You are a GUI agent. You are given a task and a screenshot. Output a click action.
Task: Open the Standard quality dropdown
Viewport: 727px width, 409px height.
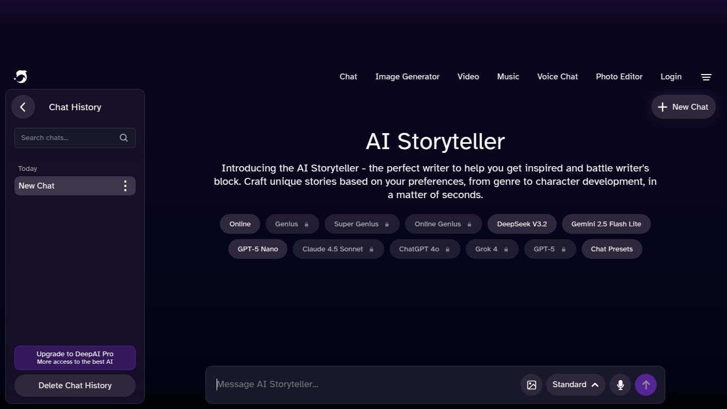coord(575,385)
